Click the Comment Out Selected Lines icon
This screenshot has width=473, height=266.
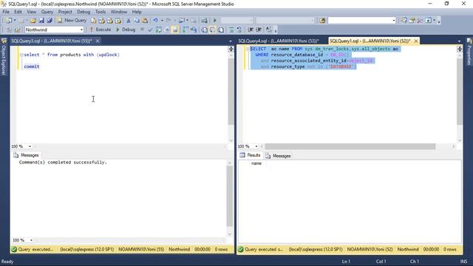(231, 30)
